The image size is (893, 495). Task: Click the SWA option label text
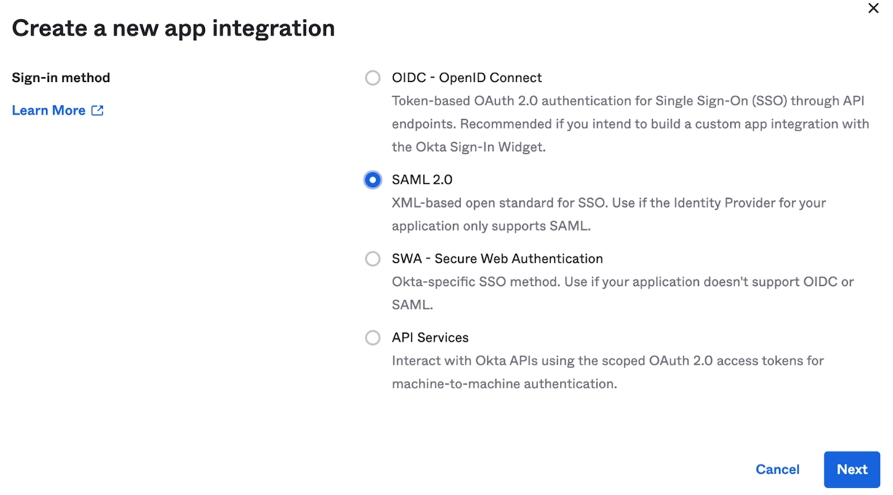tap(497, 258)
